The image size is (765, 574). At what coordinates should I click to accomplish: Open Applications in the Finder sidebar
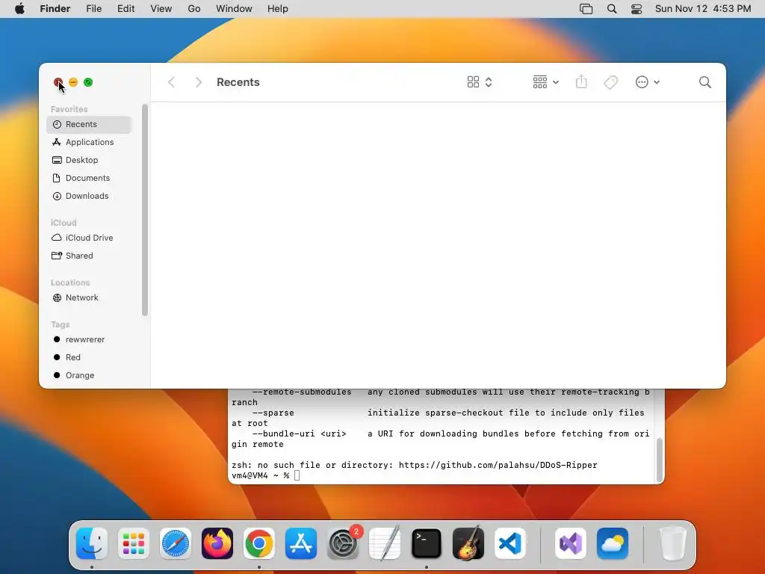pyautogui.click(x=89, y=142)
